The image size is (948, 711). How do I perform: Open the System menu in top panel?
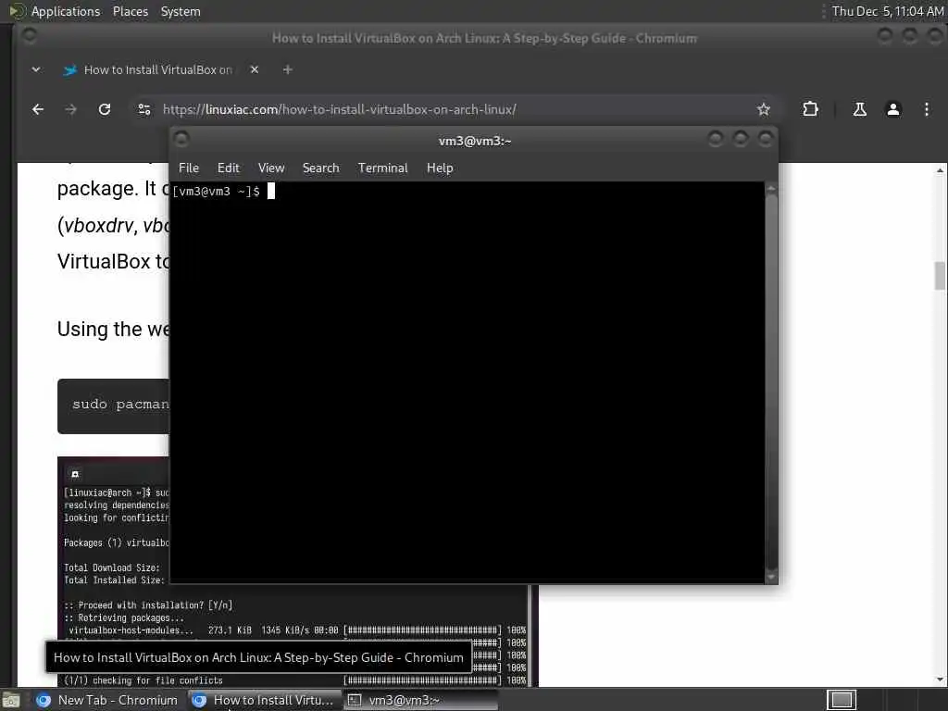pos(181,11)
